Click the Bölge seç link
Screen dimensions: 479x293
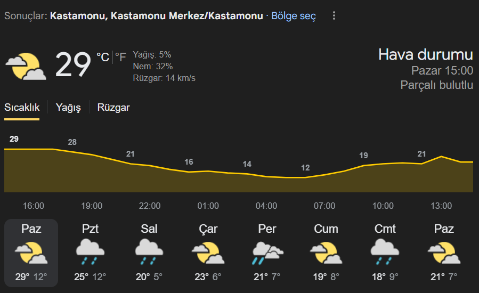coord(293,16)
